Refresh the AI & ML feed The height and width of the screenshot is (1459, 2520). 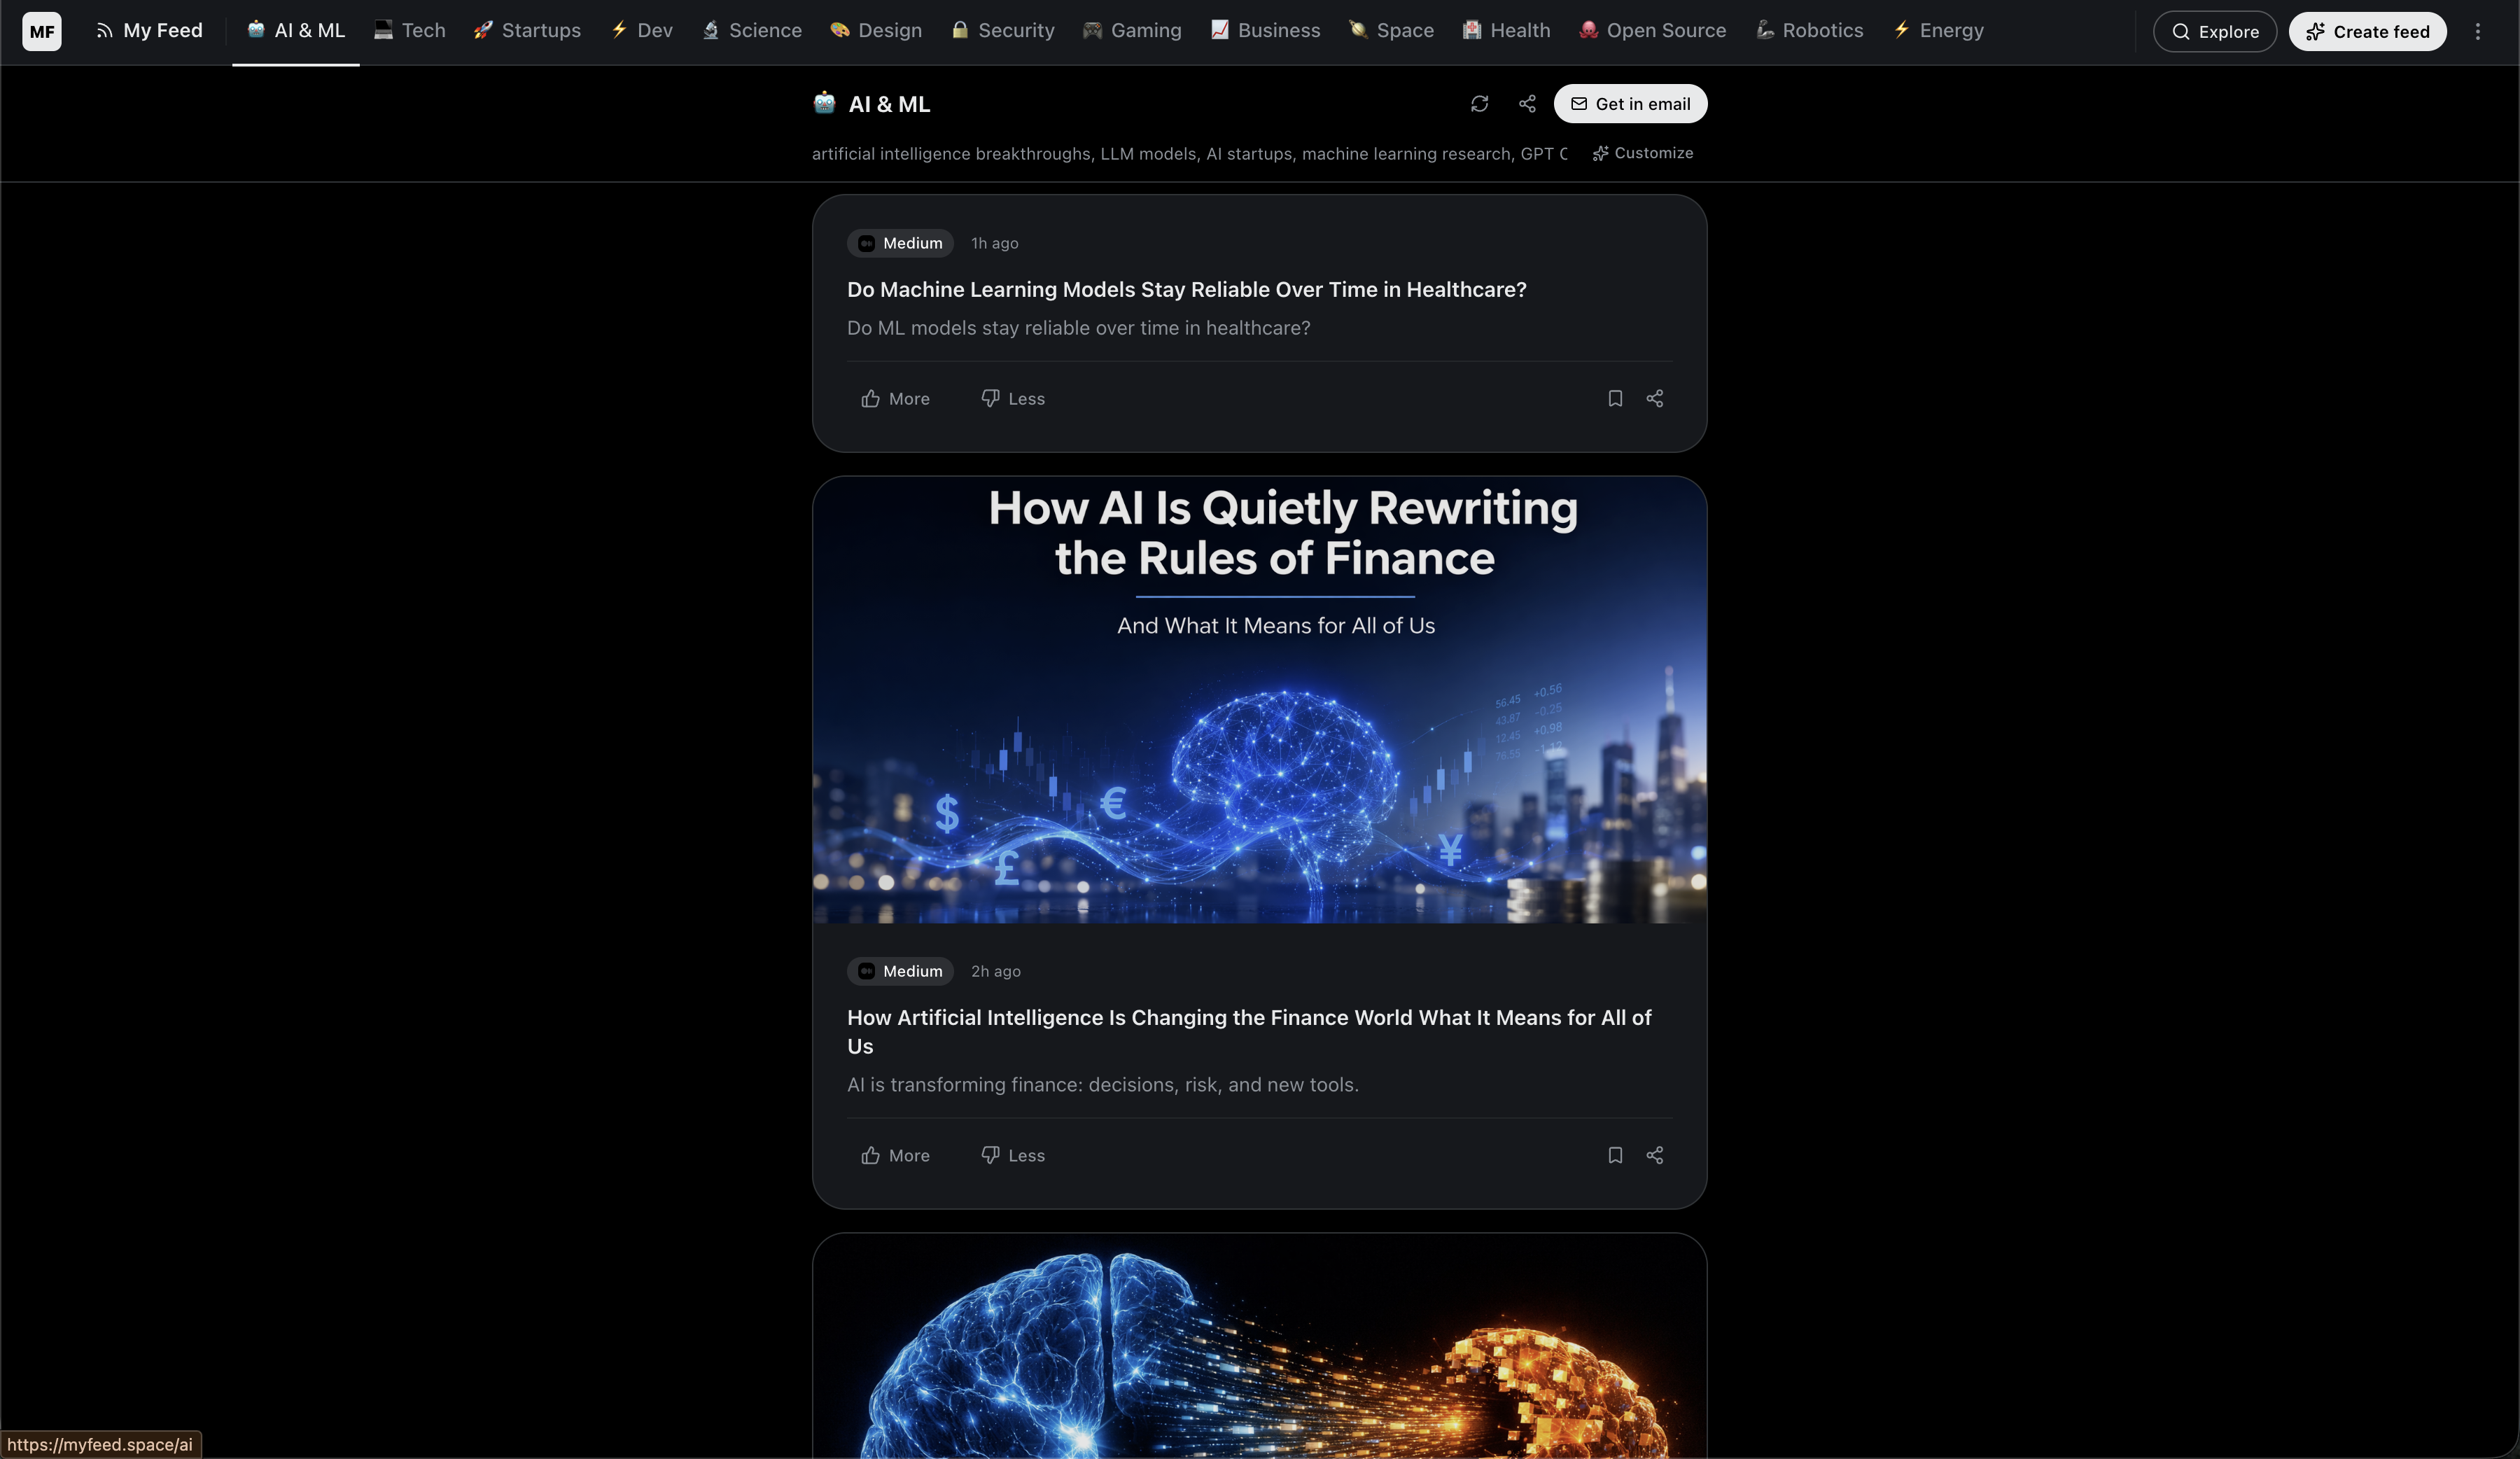coord(1481,103)
